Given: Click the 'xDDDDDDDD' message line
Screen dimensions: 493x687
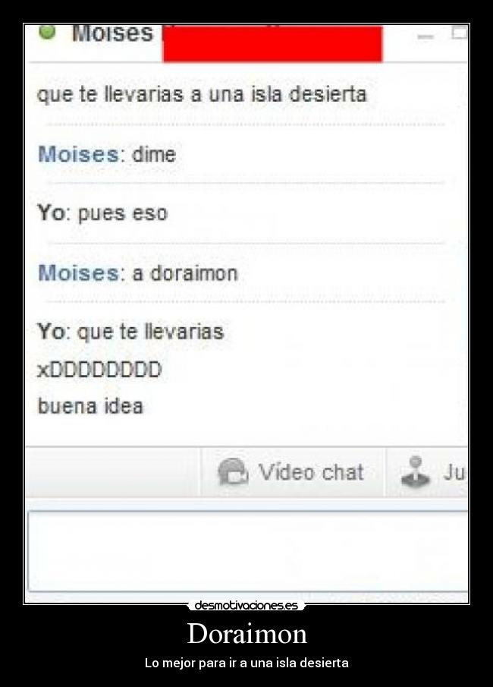Looking at the screenshot, I should (100, 370).
